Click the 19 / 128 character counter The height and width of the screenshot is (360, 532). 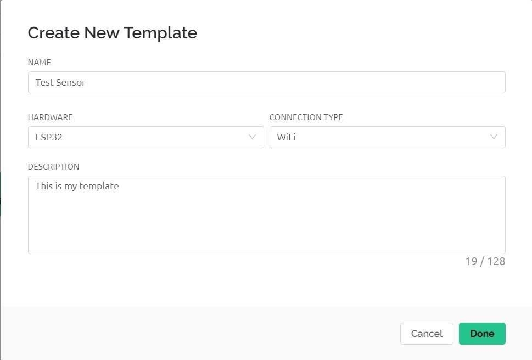485,261
